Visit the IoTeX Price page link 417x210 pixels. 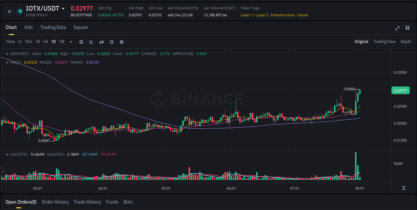[35, 15]
